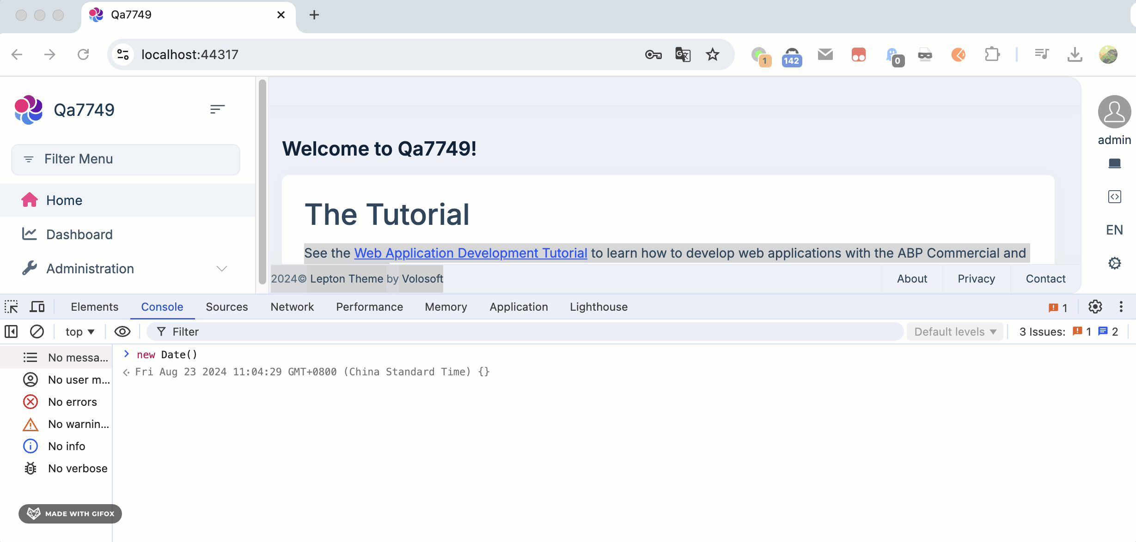Open the Default levels dropdown

click(955, 331)
